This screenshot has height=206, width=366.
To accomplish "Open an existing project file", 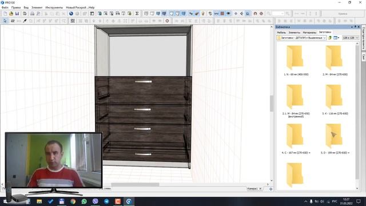I will tap(11, 14).
